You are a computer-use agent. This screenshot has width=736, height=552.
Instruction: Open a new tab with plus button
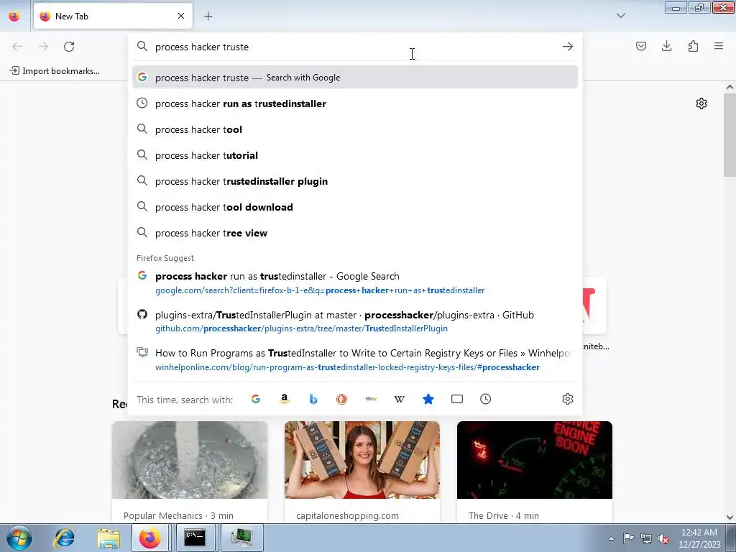[x=208, y=17]
